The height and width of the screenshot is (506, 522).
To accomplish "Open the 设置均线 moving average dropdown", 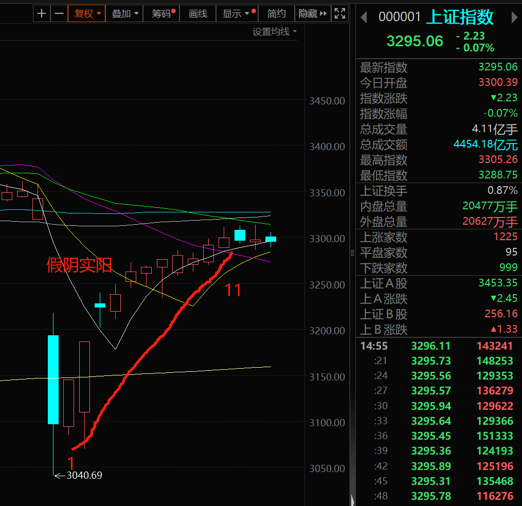I will coord(275,32).
